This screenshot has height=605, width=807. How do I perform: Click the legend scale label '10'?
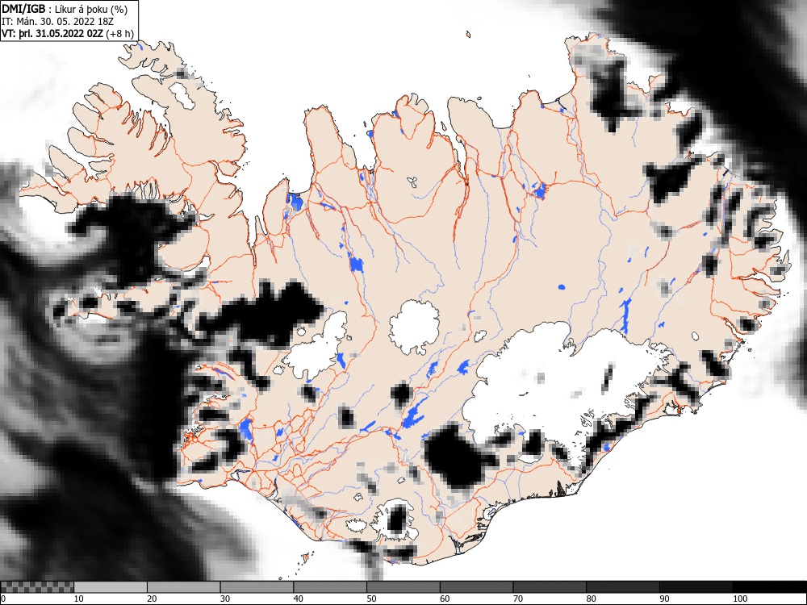79,599
